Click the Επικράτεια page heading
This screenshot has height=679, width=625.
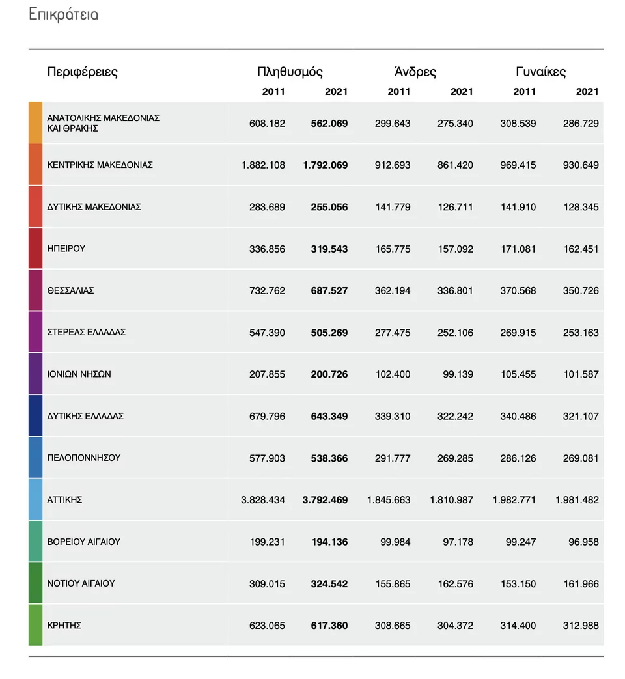64,14
